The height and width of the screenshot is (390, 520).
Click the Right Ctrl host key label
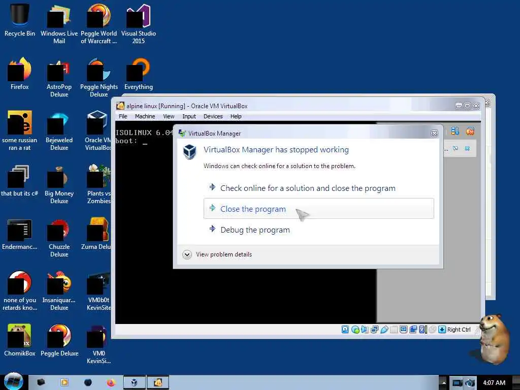click(459, 329)
